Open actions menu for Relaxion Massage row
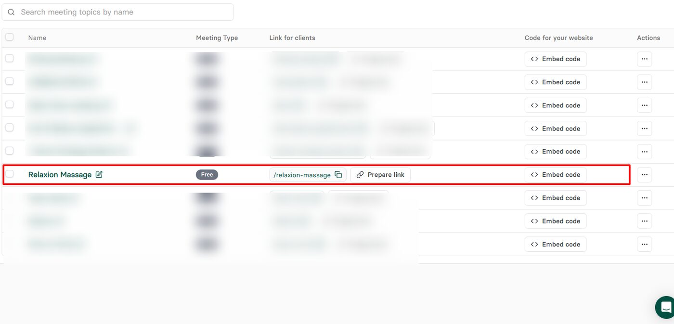This screenshot has width=674, height=324. 644,175
